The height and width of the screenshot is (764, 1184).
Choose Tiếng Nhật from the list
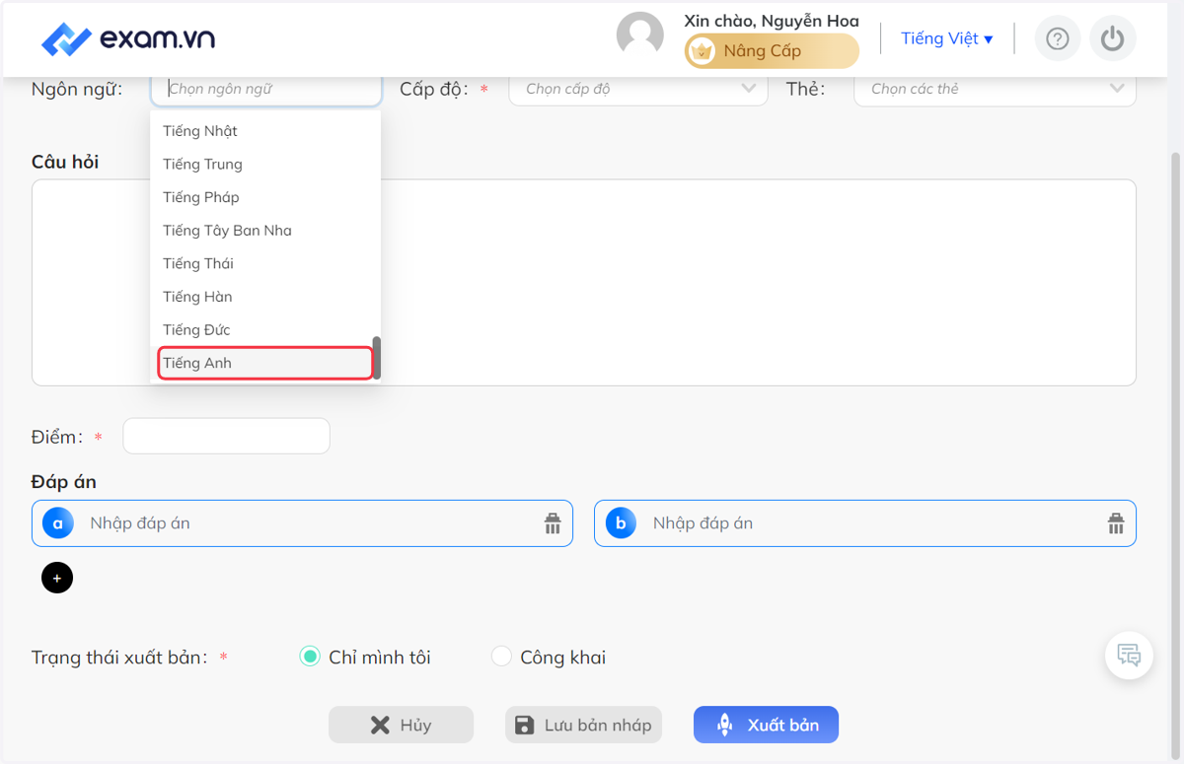tap(265, 131)
